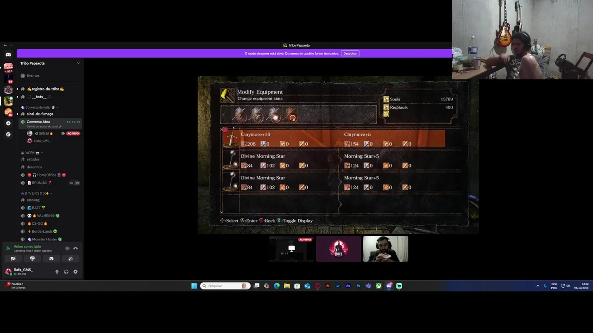Open the Eventos entry
This screenshot has width=593, height=333.
point(50,75)
